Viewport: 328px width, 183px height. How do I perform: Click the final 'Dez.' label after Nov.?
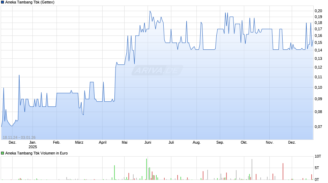(x=292, y=143)
